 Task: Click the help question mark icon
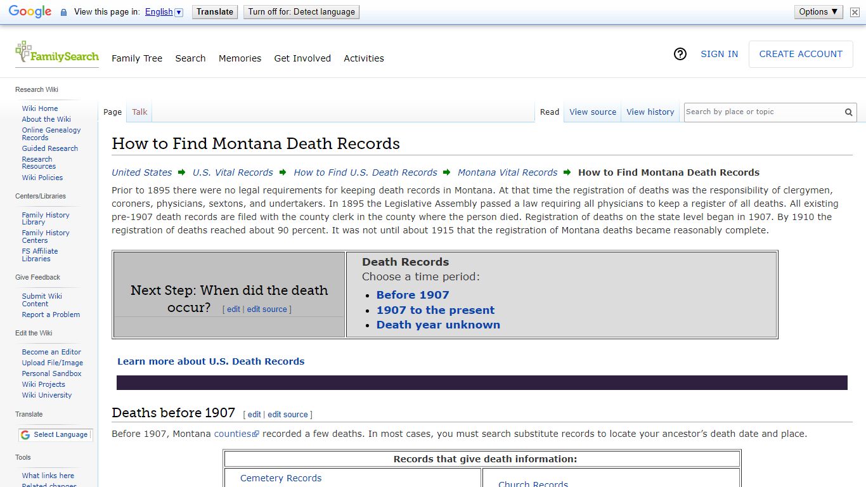[x=680, y=54]
